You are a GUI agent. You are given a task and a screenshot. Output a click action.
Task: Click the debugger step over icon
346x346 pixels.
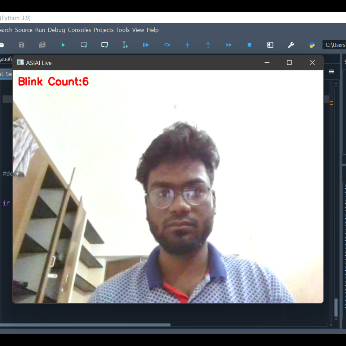(x=167, y=45)
